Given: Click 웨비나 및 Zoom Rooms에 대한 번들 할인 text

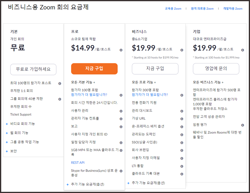Looking at the screenshot, I should tap(217, 135).
